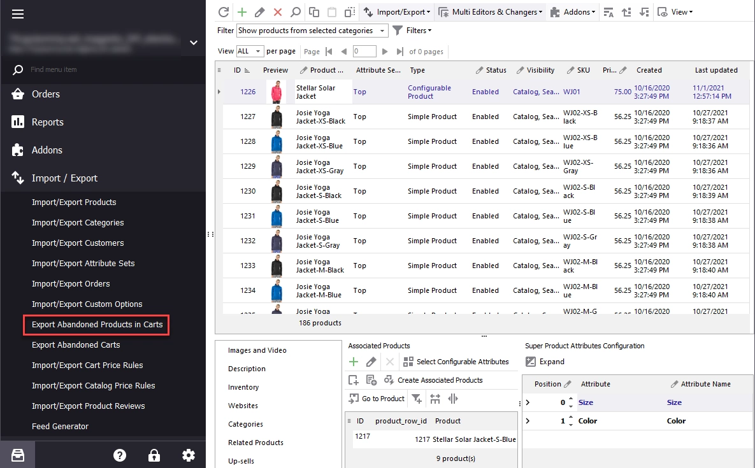Click the Copy product icon
This screenshot has height=468, width=755.
(x=314, y=12)
